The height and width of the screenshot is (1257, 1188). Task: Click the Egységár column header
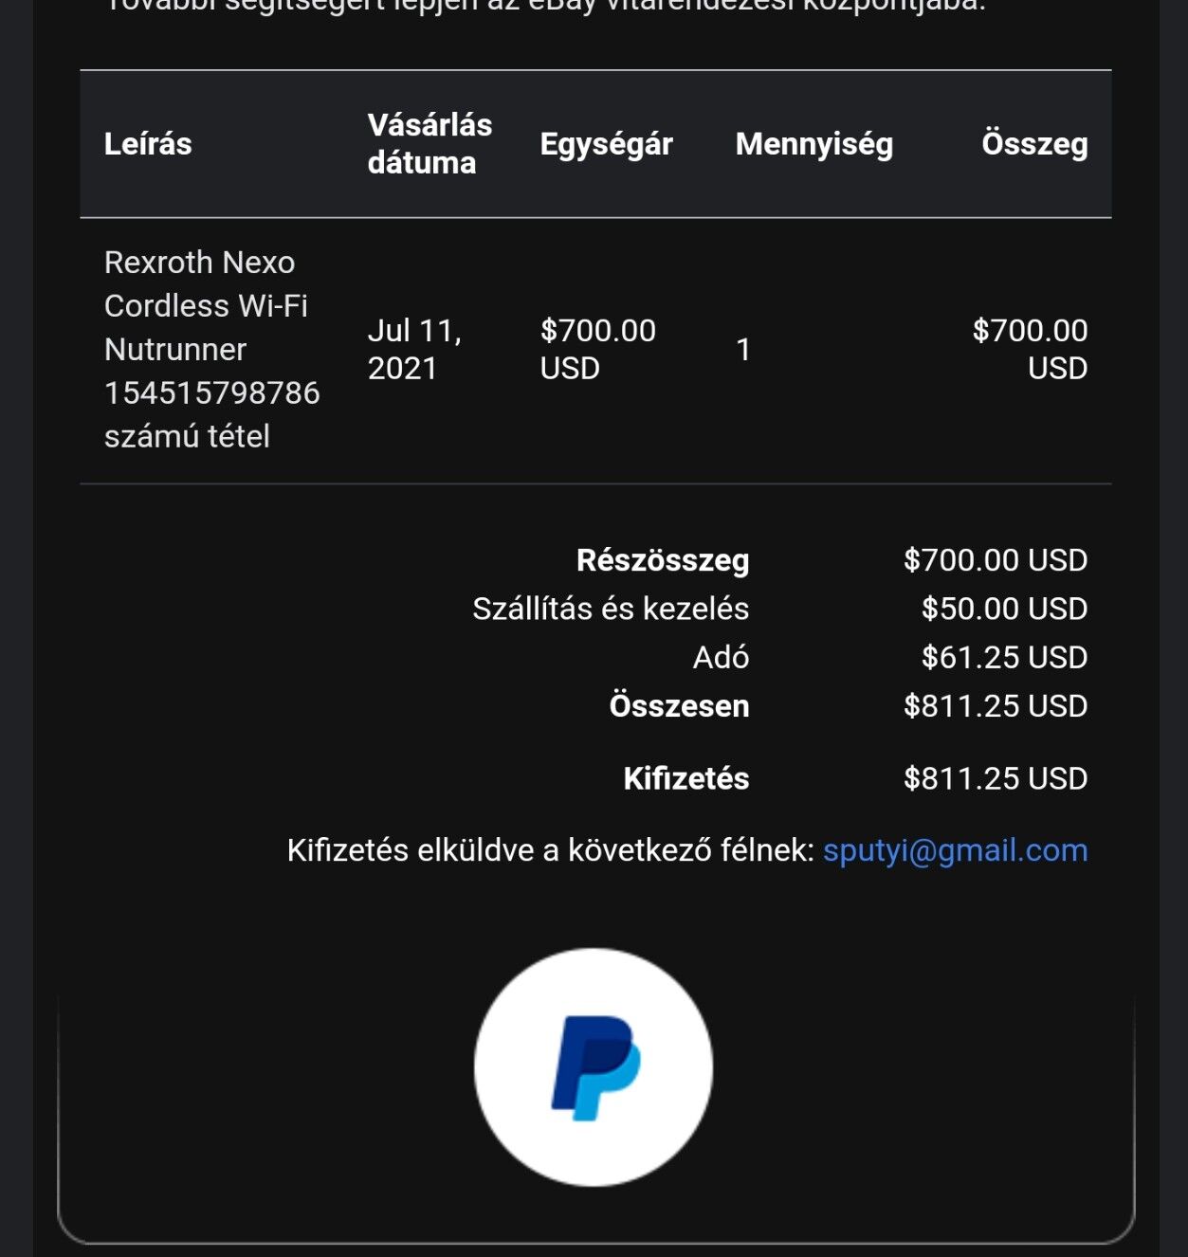[606, 144]
